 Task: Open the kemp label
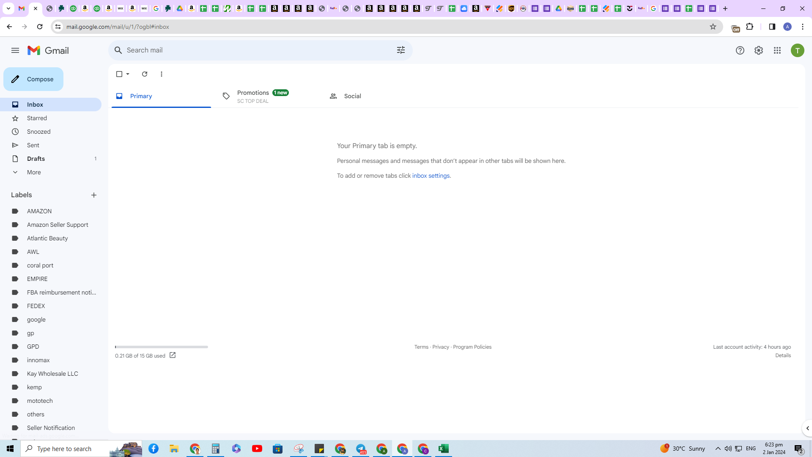pos(51,387)
